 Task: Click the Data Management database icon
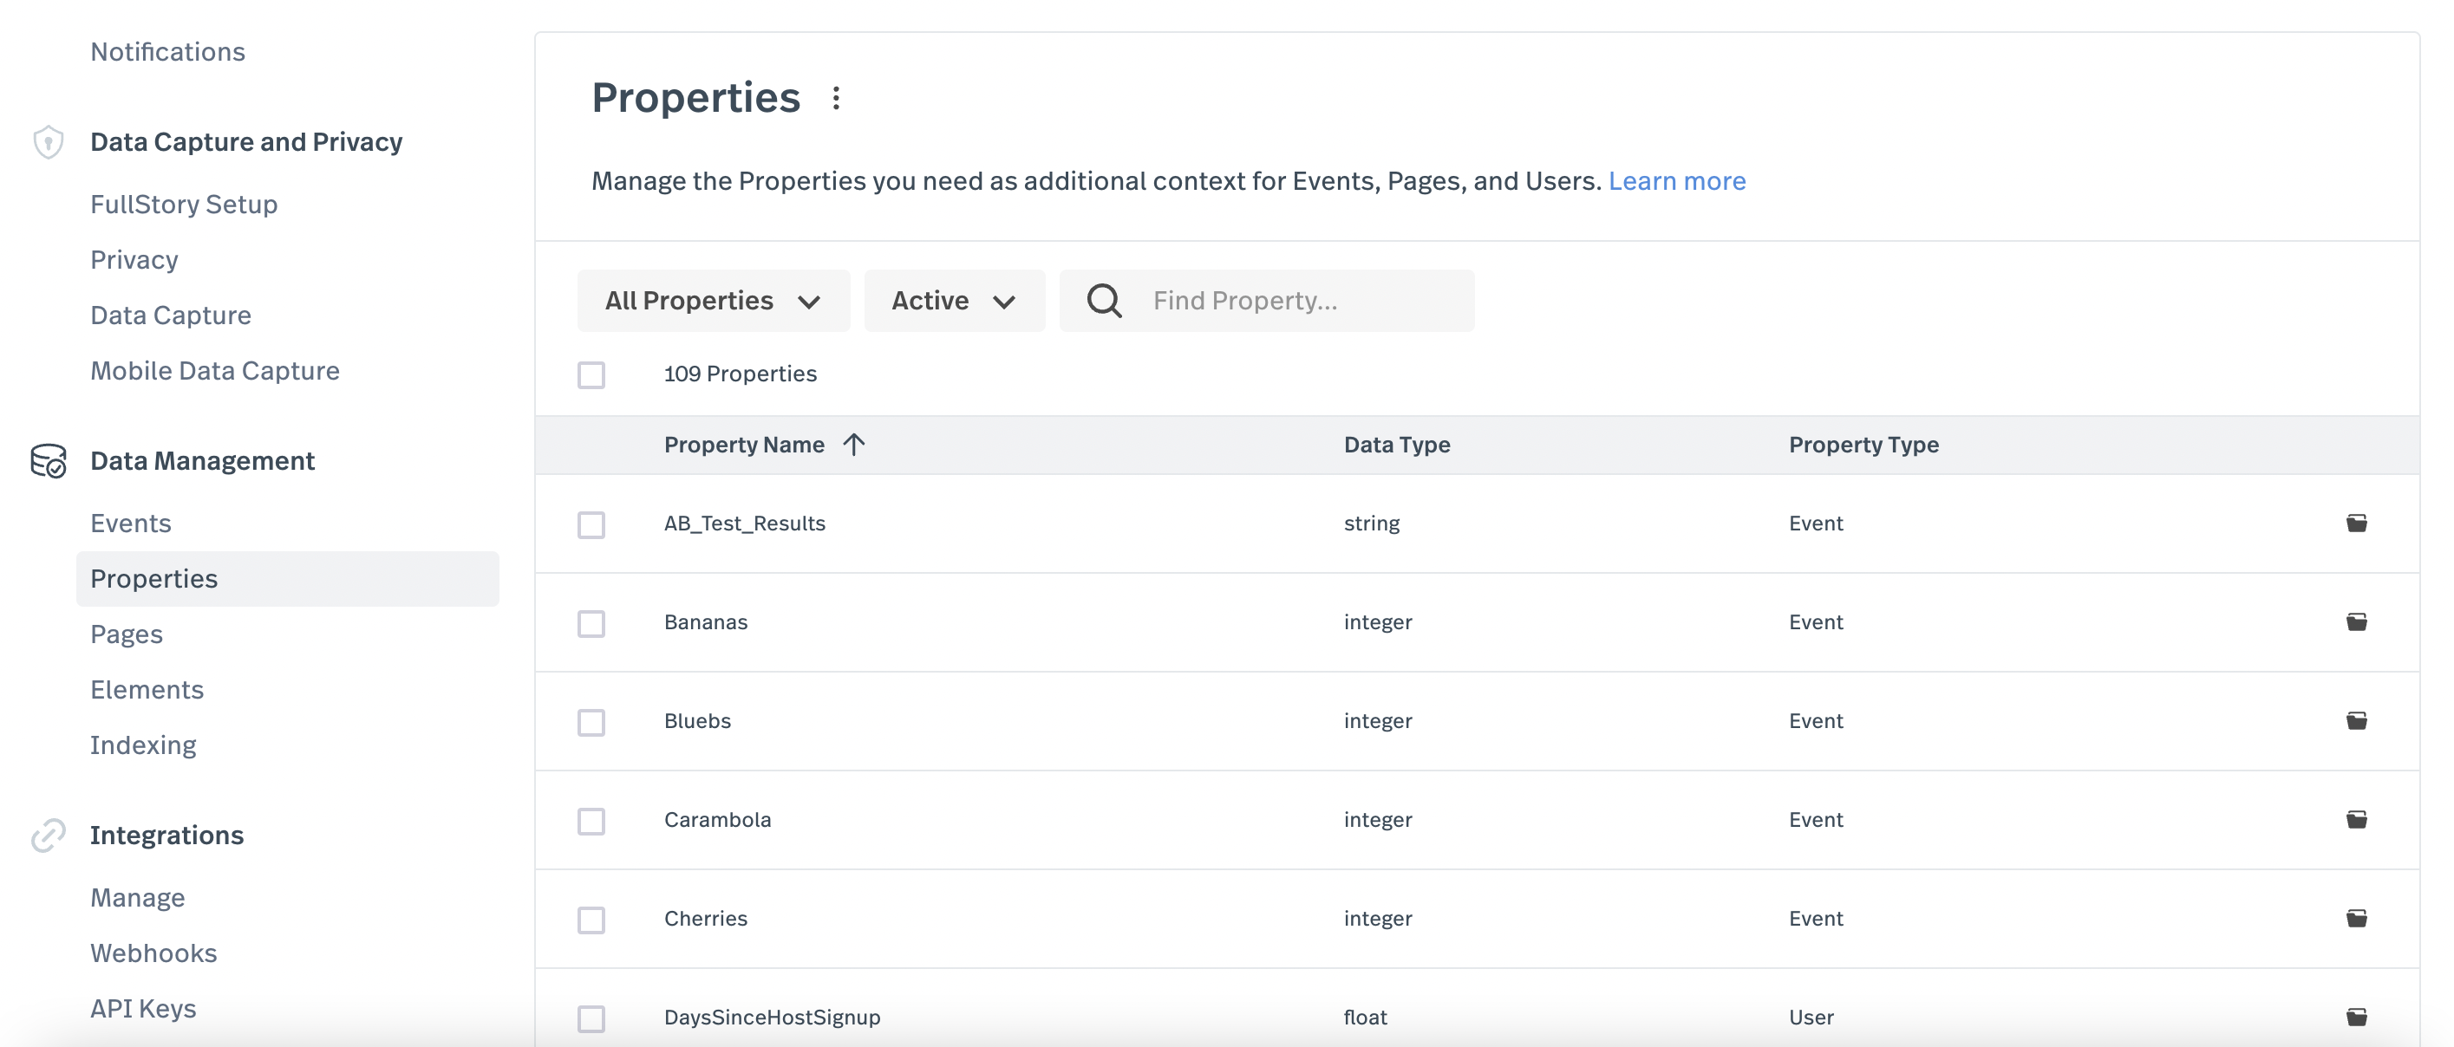pyautogui.click(x=48, y=461)
